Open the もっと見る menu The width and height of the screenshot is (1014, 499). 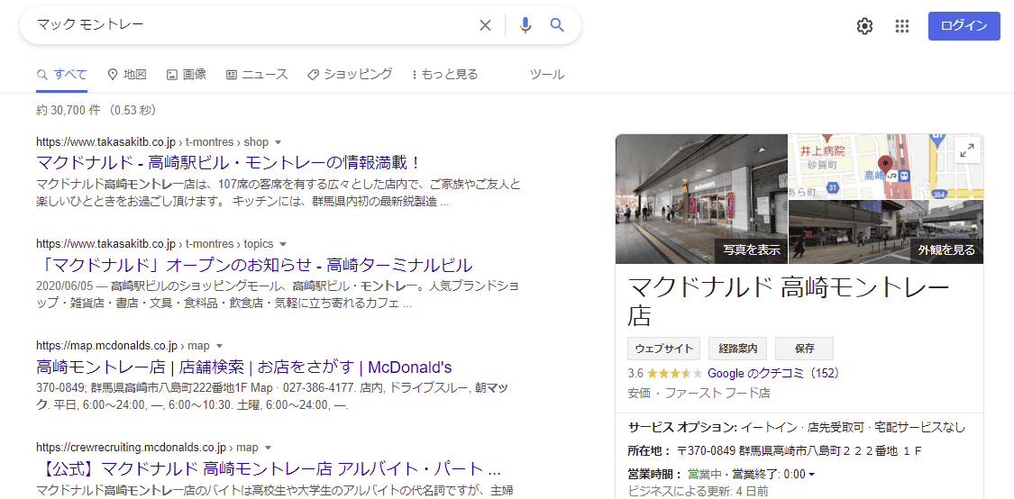[444, 75]
